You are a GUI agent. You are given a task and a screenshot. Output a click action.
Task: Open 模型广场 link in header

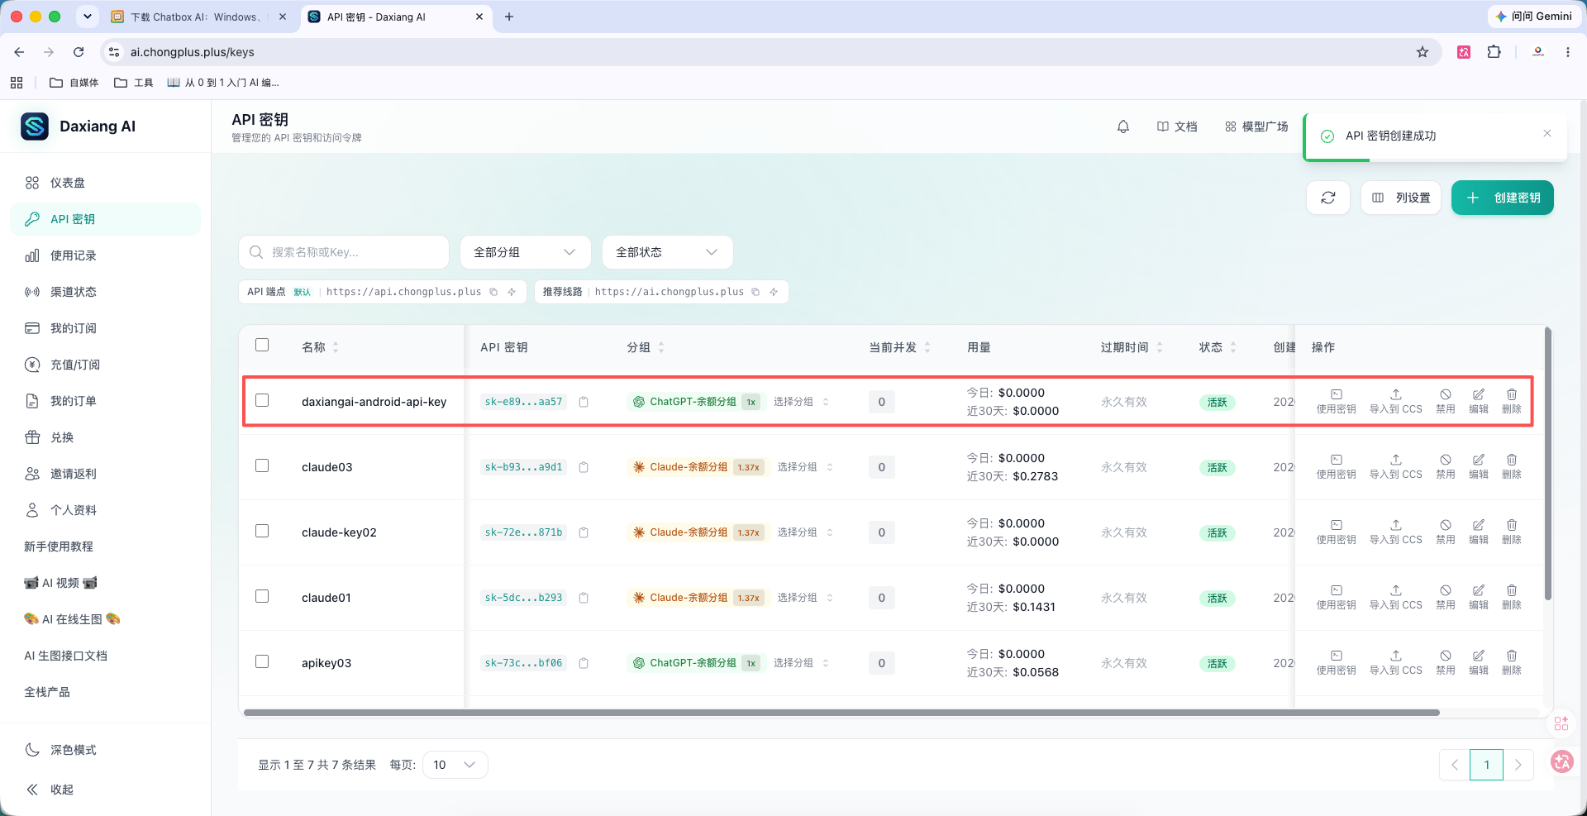1256,126
